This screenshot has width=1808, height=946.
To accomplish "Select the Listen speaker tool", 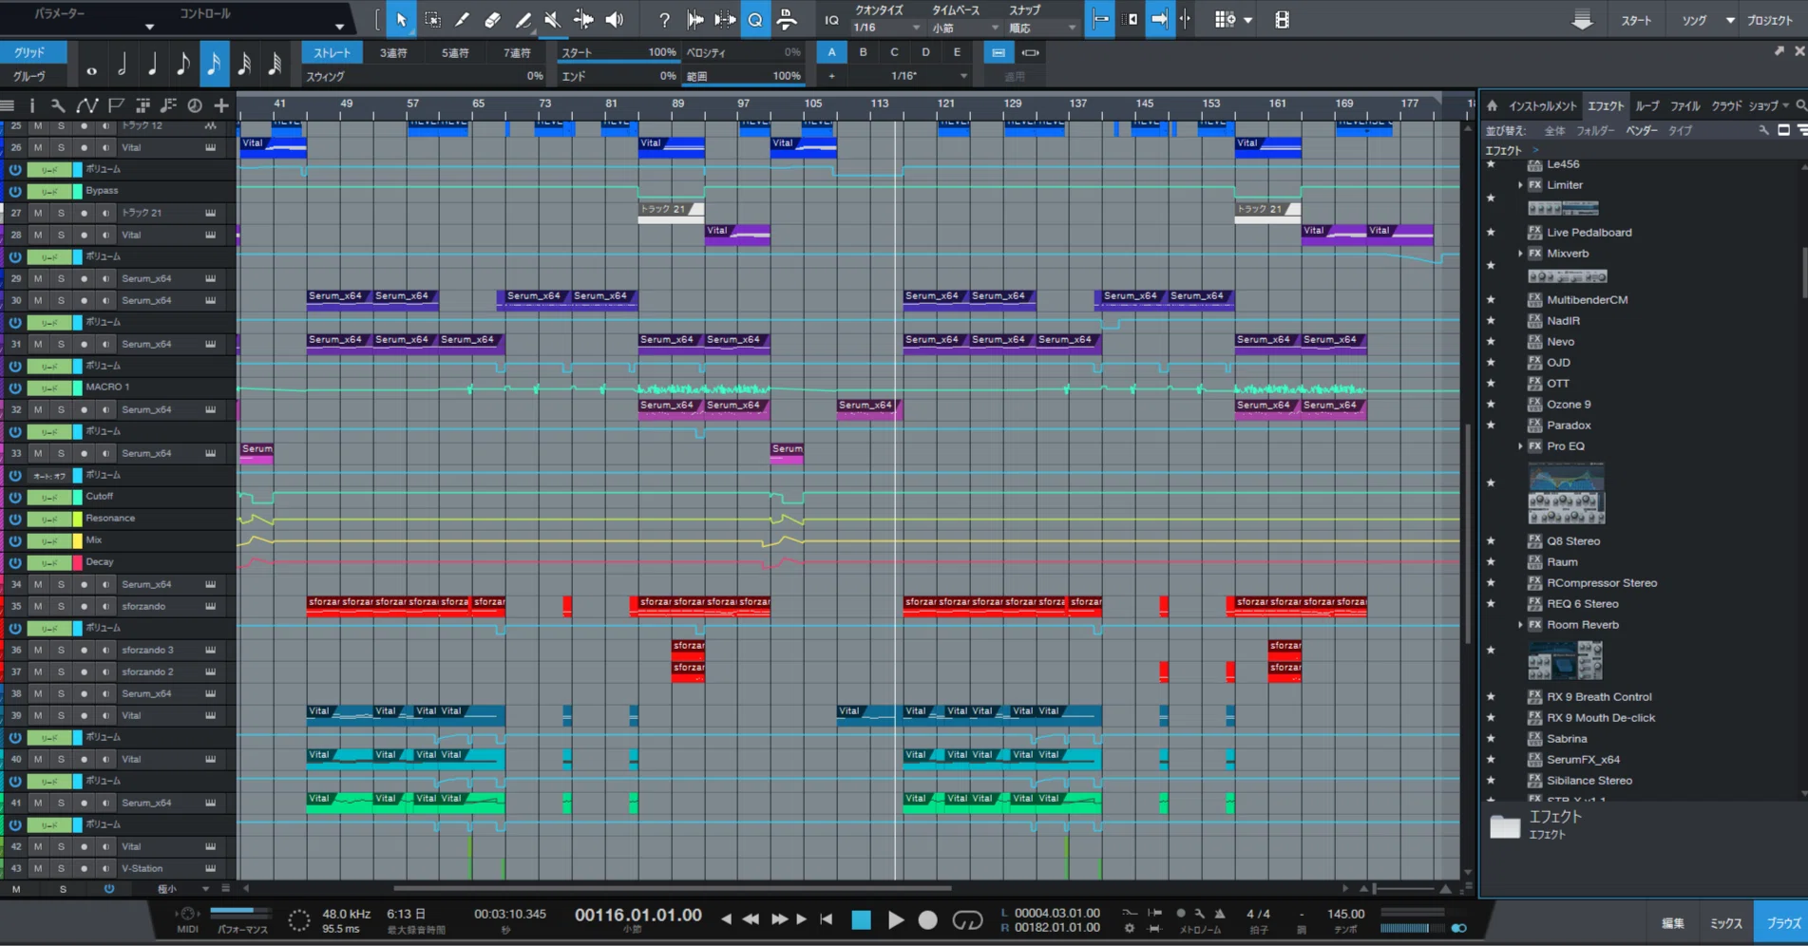I will [615, 20].
